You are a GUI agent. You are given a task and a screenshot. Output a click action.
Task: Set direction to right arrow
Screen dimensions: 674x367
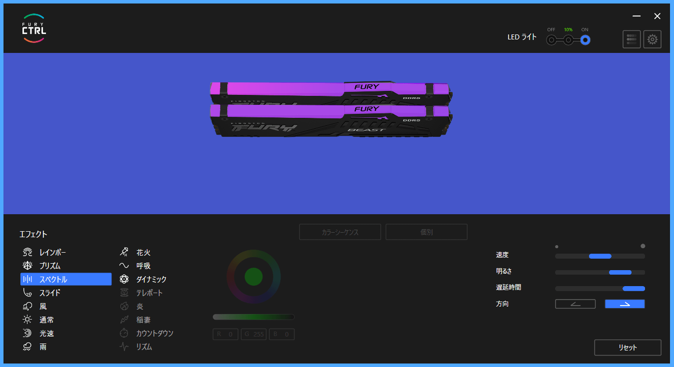[625, 304]
